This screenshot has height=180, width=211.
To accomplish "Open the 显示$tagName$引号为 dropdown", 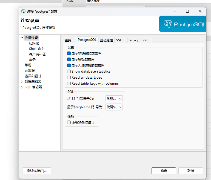I will 114,107.
